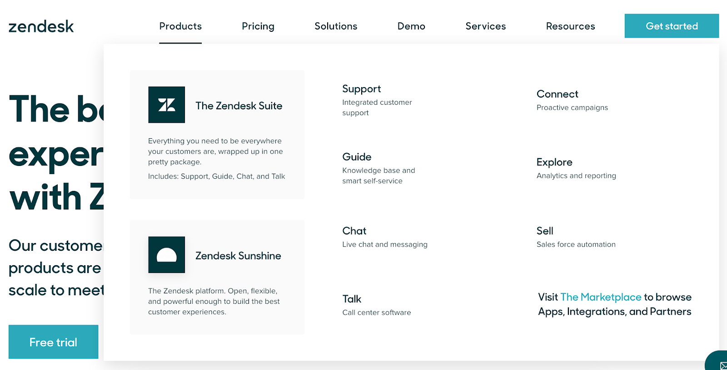Open the Guide knowledge base link
Screen dimensions: 727x370
[357, 157]
